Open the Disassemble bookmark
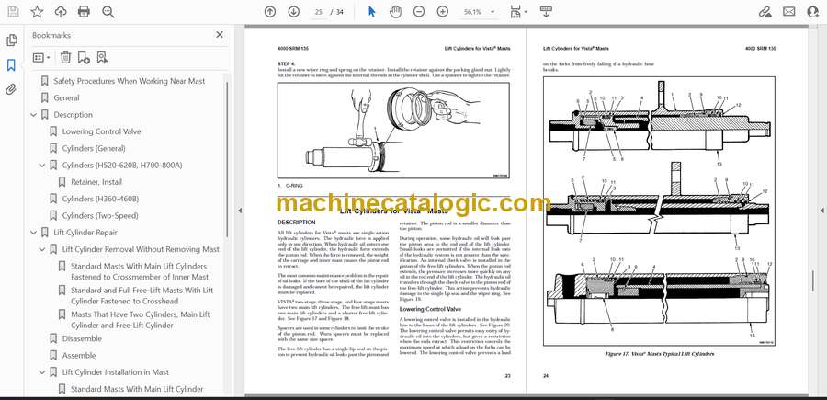The image size is (827, 400). [82, 338]
